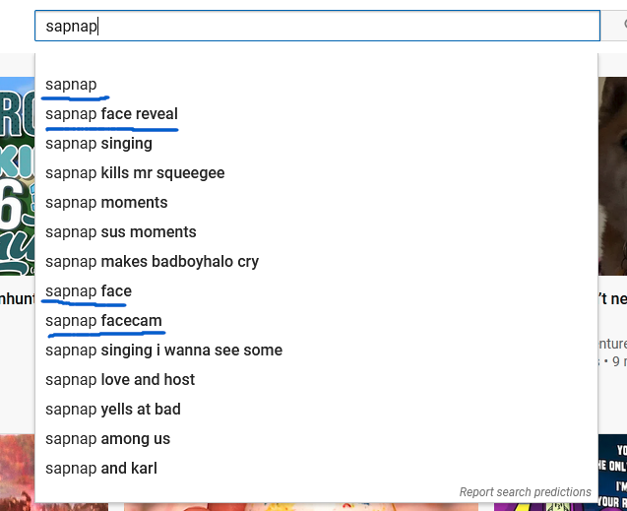Click the search box containing sapnap
This screenshot has height=511, width=627.
click(317, 26)
